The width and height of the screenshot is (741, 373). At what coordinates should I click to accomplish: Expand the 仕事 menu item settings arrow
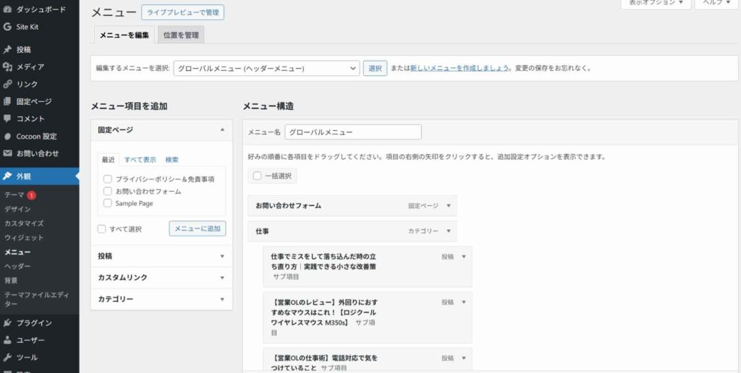click(x=449, y=231)
